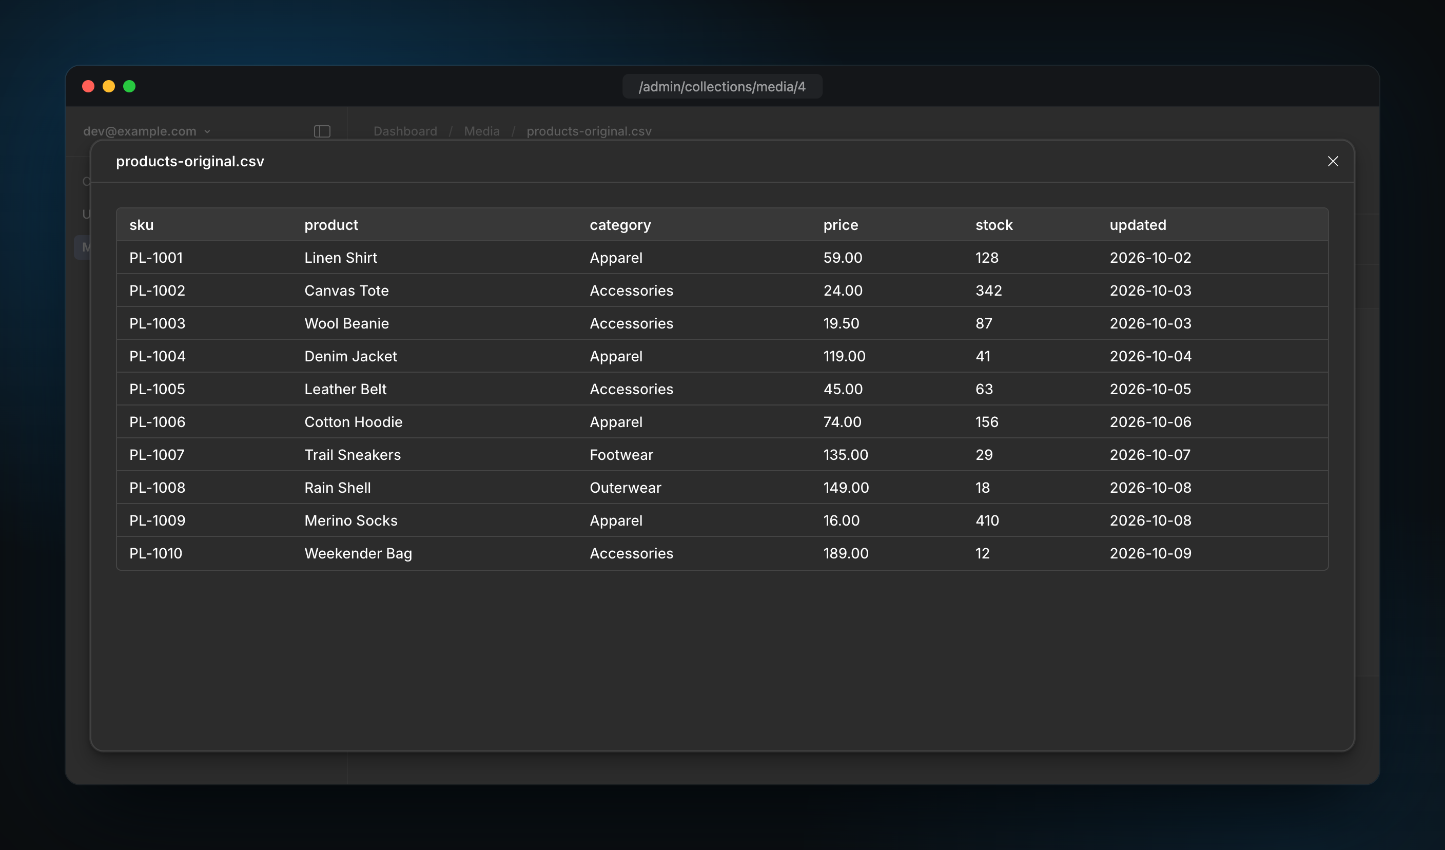The image size is (1445, 850).
Task: Select the Leather Belt product cell
Action: coord(345,389)
